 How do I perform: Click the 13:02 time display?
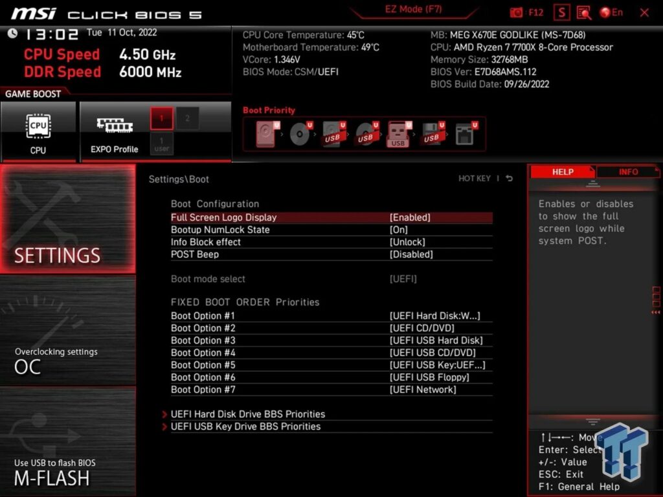[52, 34]
